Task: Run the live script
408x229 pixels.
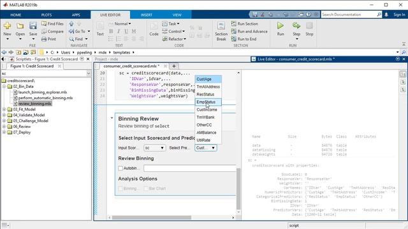Action: [280, 29]
